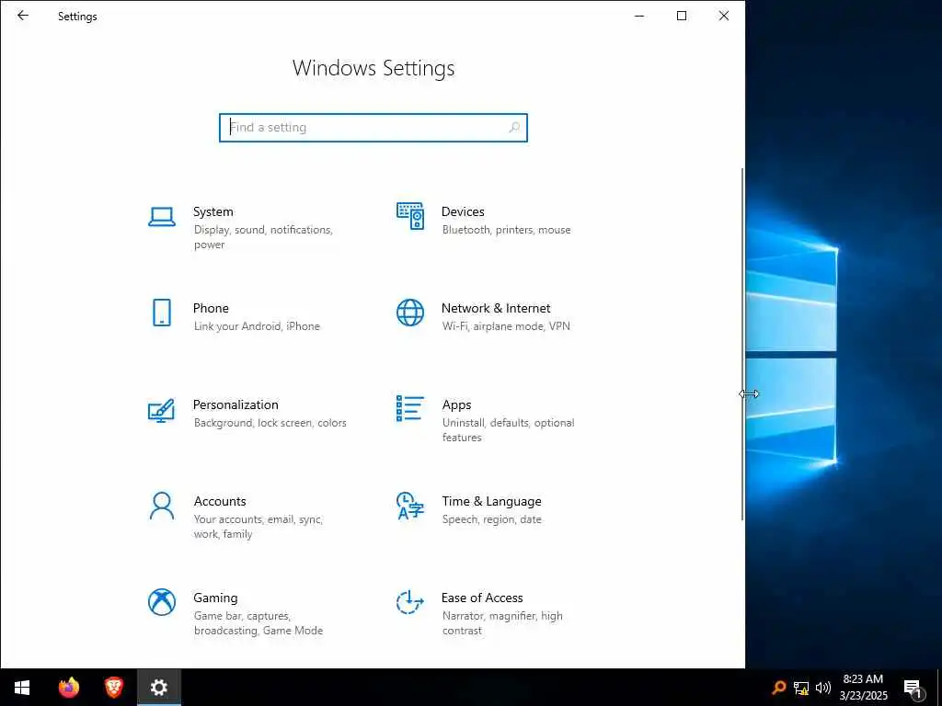
Task: Click the Apps list icon
Action: click(x=410, y=408)
